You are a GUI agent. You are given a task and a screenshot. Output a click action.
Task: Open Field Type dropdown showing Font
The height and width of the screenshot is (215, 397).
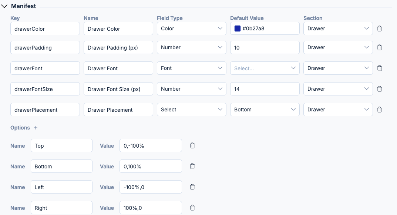(x=192, y=68)
